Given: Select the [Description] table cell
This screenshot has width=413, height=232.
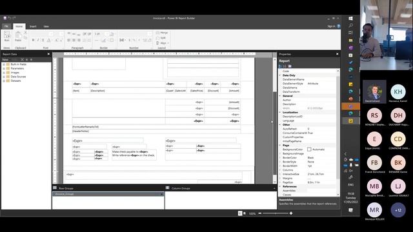Looking at the screenshot, I should [128, 90].
